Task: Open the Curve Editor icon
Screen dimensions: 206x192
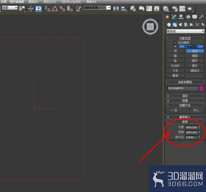Action: [x=149, y=9]
